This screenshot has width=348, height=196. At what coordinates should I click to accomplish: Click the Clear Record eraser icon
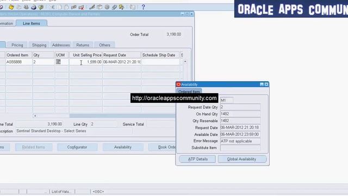coord(74,7)
